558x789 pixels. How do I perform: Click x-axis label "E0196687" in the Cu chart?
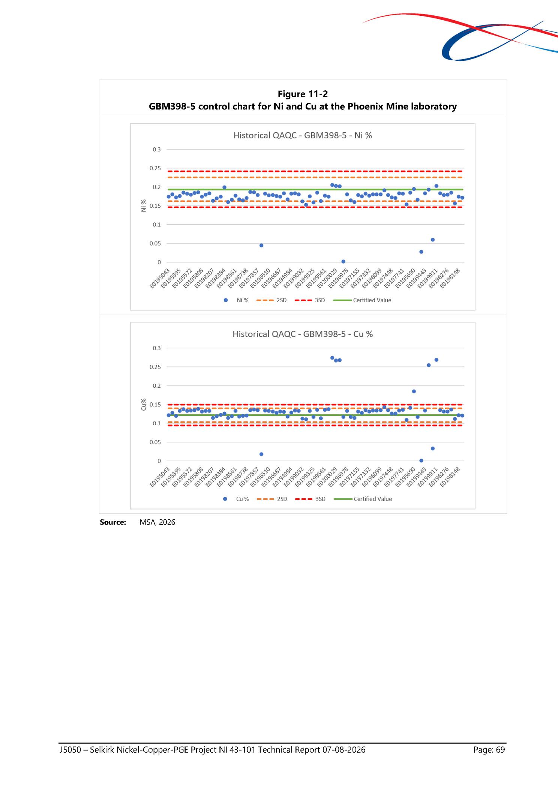coord(271,477)
